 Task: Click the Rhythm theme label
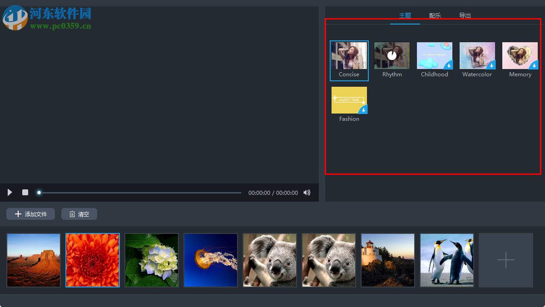[392, 74]
